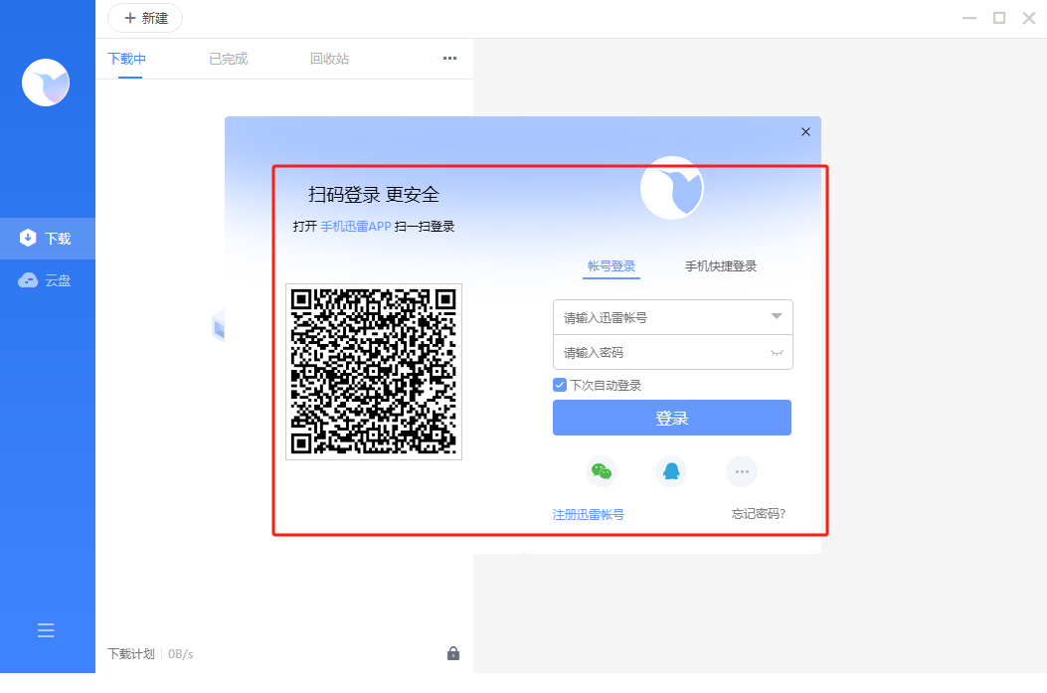The height and width of the screenshot is (693, 1047).
Task: Open the 注册迅雷帐号 registration link
Action: 589,514
